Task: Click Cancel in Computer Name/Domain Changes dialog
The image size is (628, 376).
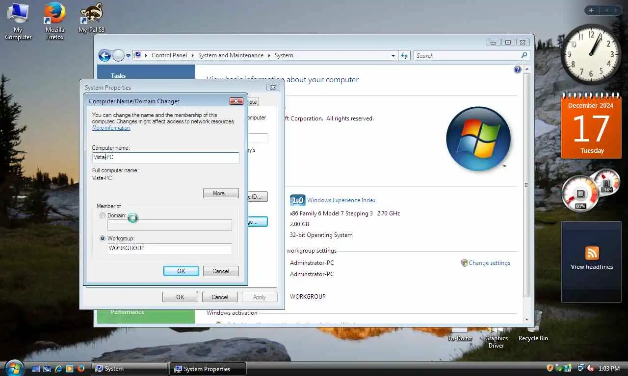Action: pos(220,271)
